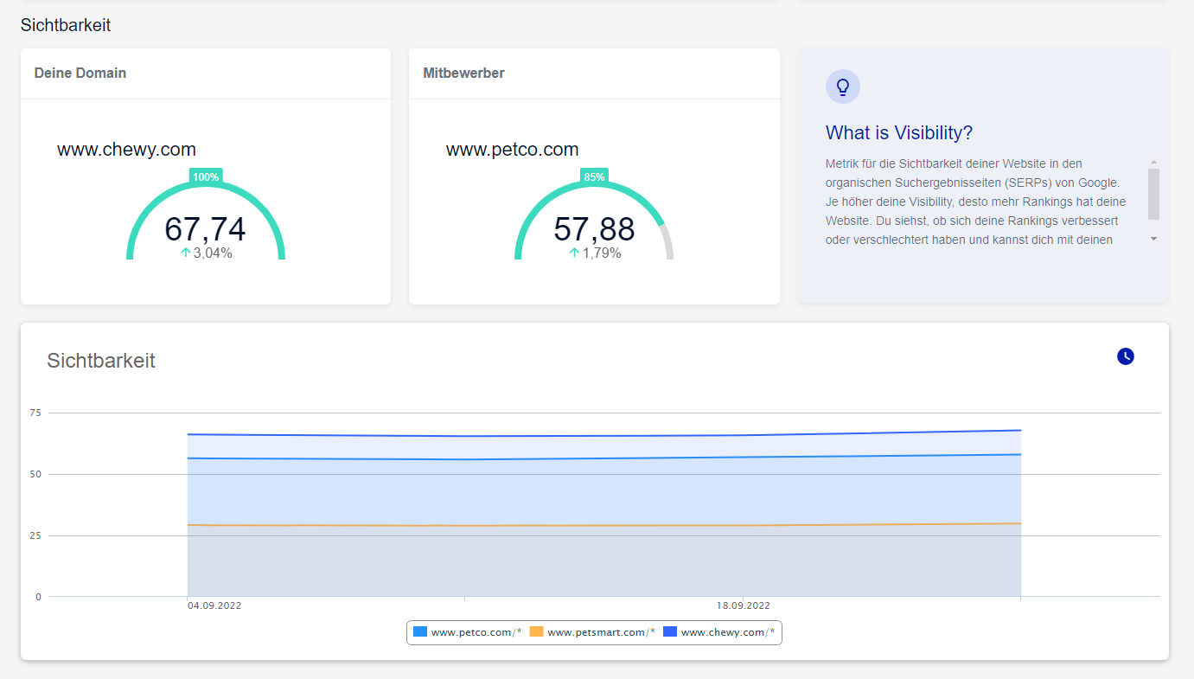The width and height of the screenshot is (1194, 679).
Task: Click the 57,88 visibility value
Action: point(594,229)
